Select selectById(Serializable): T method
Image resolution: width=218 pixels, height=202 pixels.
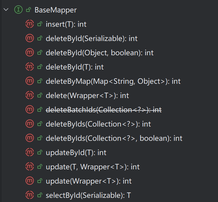(88, 195)
